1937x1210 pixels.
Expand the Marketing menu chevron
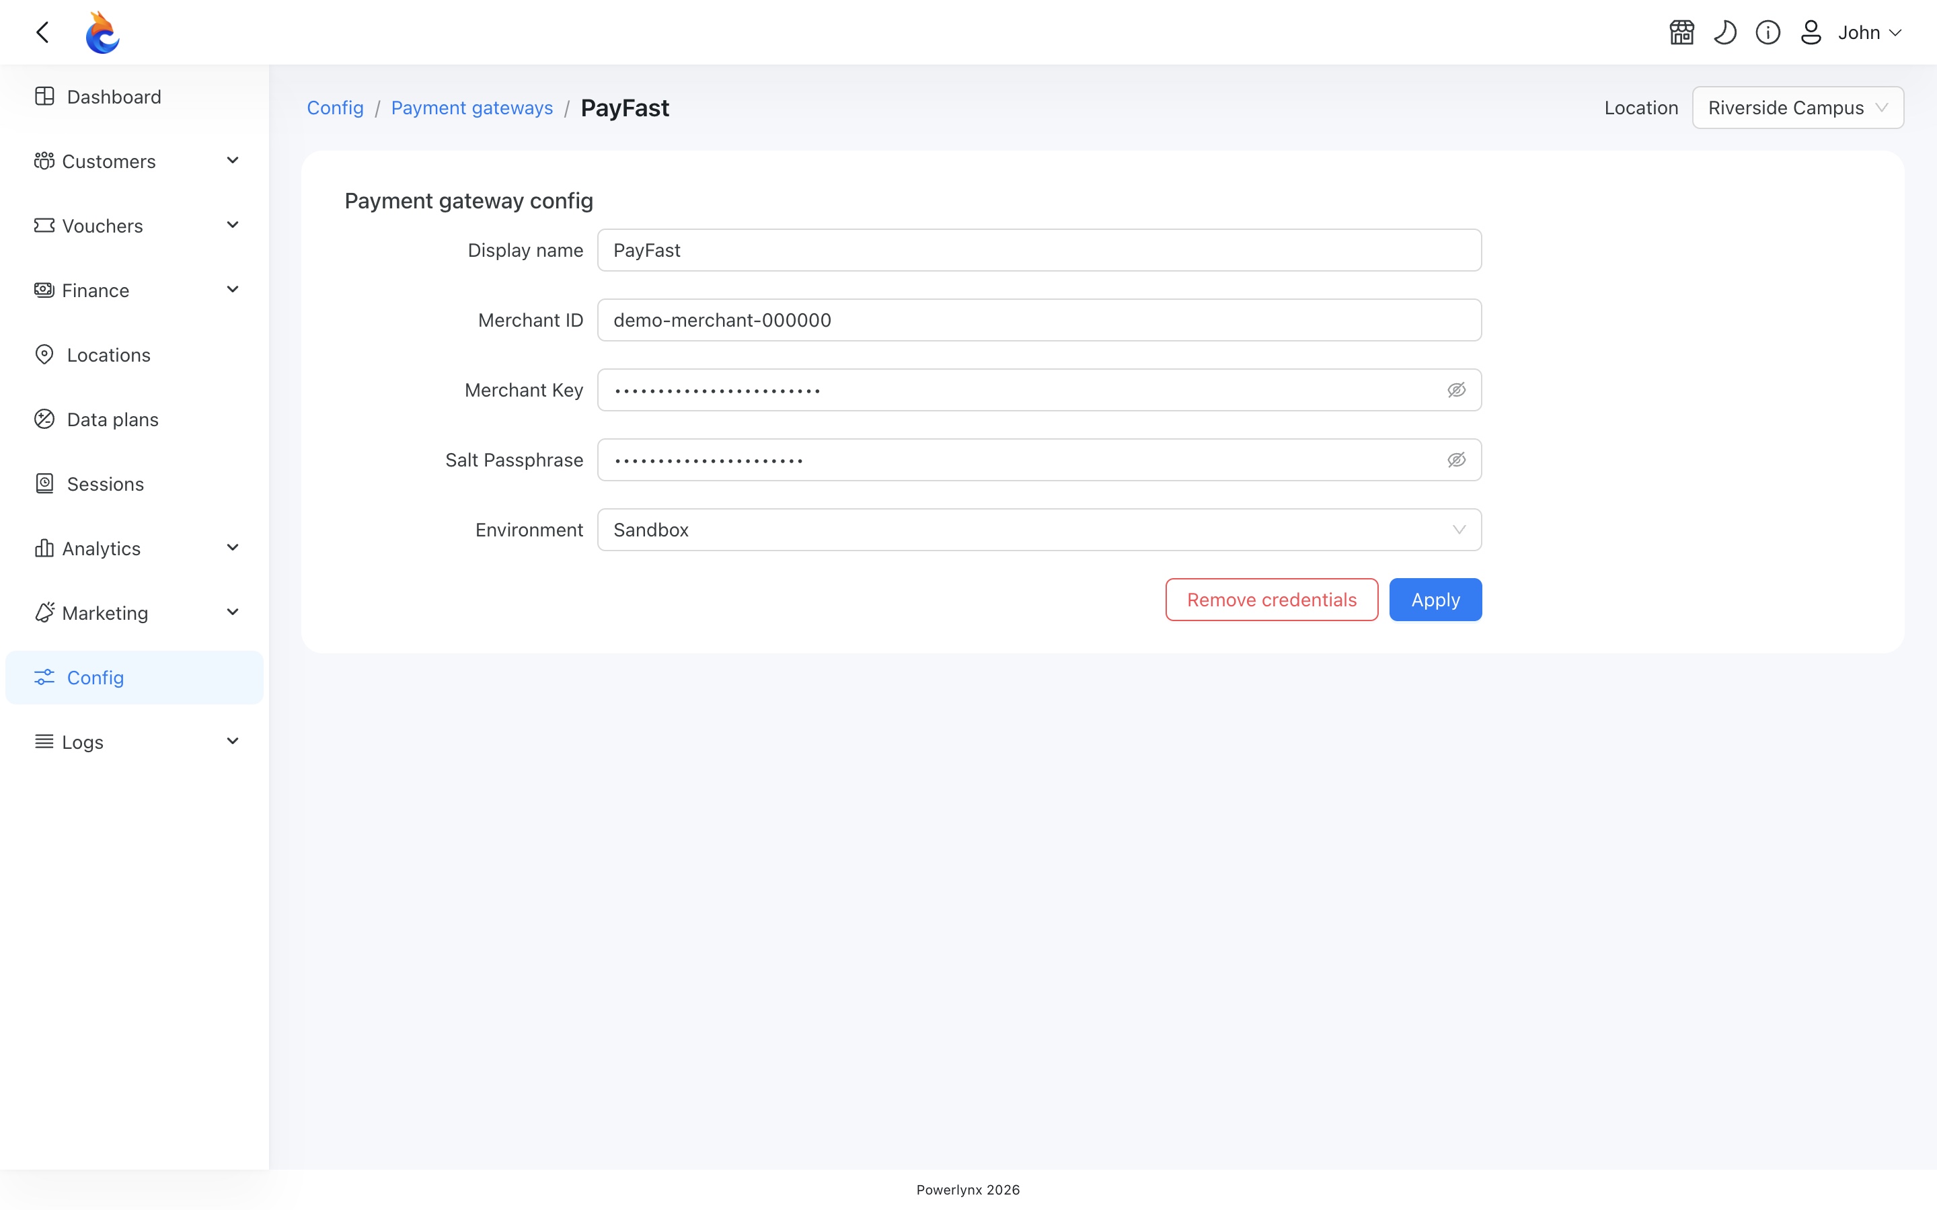pos(233,612)
